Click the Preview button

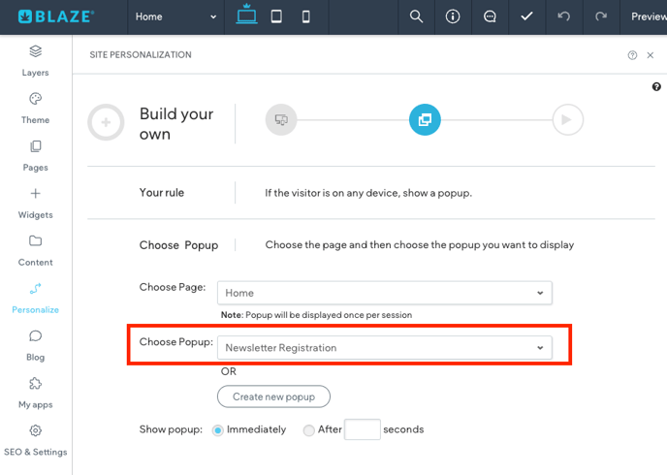pos(648,16)
